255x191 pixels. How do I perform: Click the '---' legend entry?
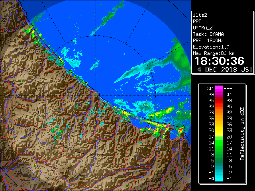[x=228, y=88]
